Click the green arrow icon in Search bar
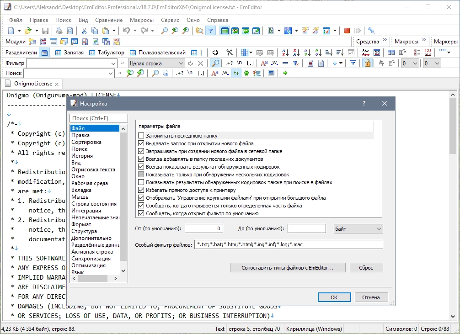The height and width of the screenshot is (334, 460). [285, 73]
